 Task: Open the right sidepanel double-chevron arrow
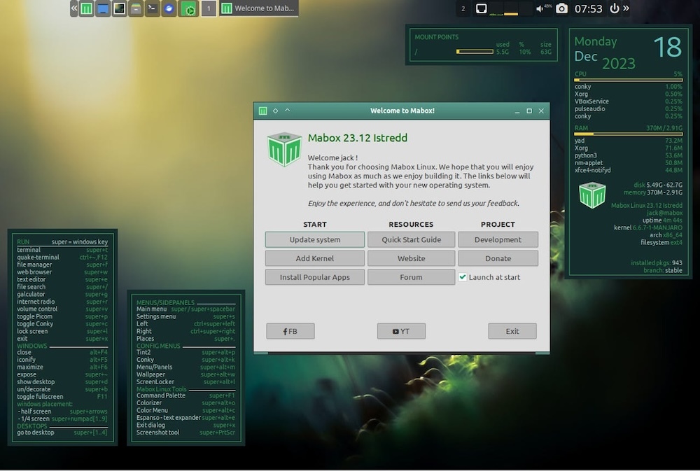pyautogui.click(x=626, y=8)
